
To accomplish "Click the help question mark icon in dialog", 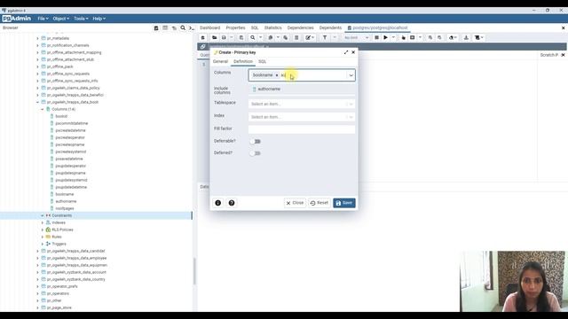I will (232, 203).
